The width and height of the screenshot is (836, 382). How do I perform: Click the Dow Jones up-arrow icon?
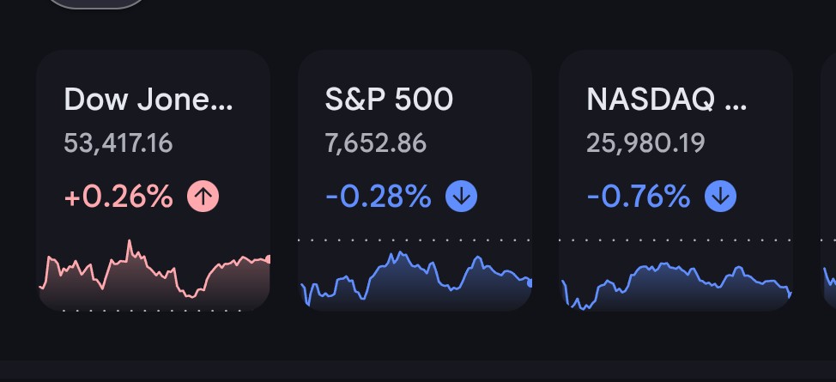click(x=203, y=197)
